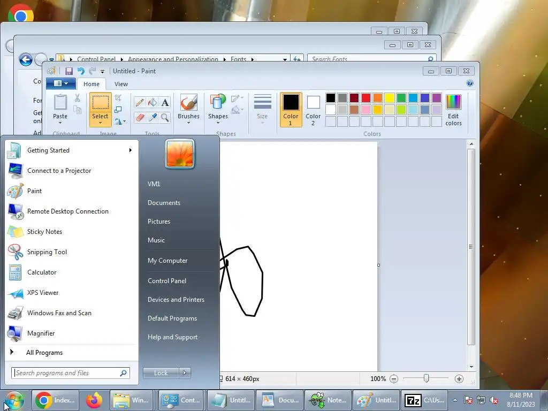Click the Paint zoom slider thumb
Image resolution: width=548 pixels, height=411 pixels.
click(426, 378)
